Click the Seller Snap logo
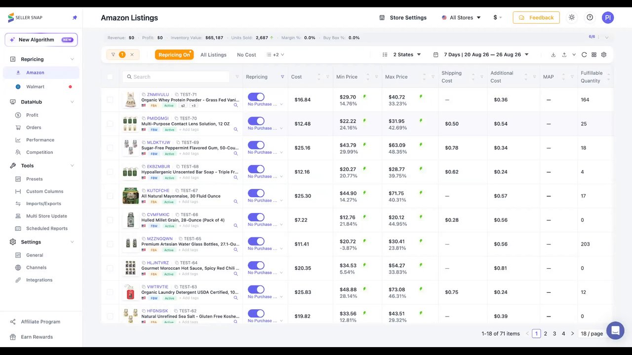 [x=25, y=18]
